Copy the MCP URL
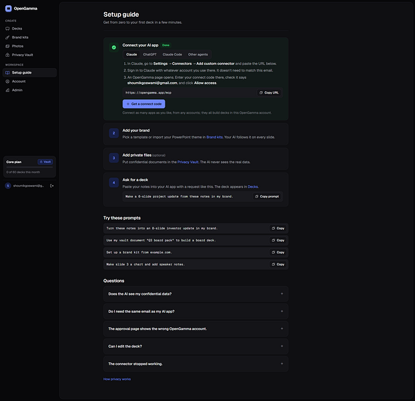 tap(269, 93)
